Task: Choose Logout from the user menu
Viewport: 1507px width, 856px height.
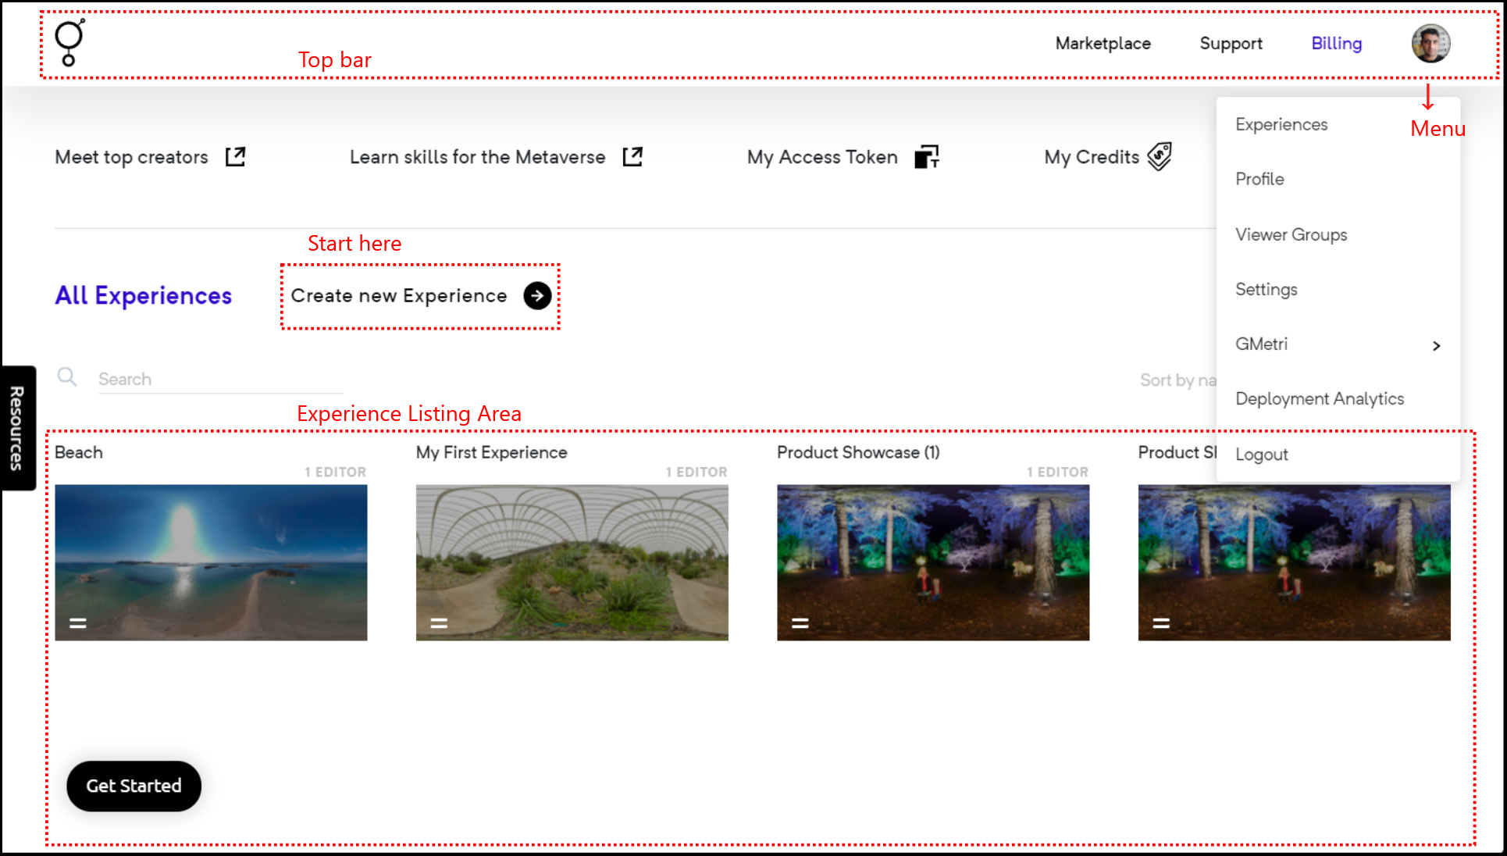Action: tap(1261, 455)
